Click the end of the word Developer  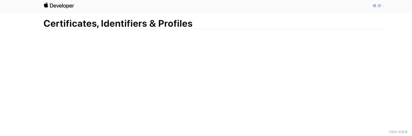73,6
